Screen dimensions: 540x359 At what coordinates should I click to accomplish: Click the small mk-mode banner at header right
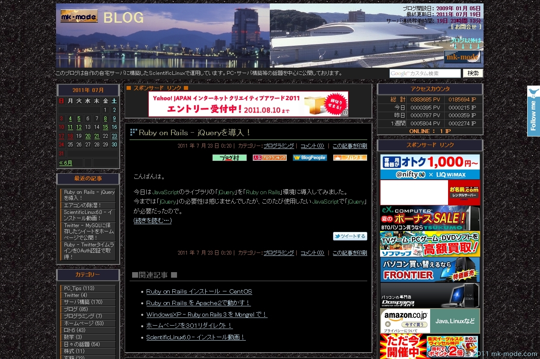click(x=462, y=56)
